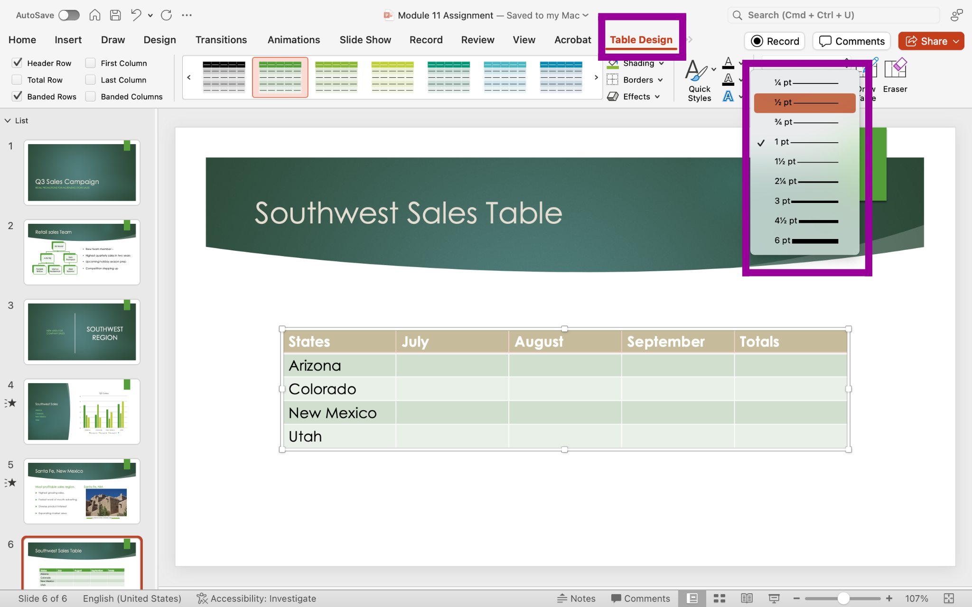The image size is (972, 607).
Task: Select the yellow-green table style
Action: pos(393,77)
